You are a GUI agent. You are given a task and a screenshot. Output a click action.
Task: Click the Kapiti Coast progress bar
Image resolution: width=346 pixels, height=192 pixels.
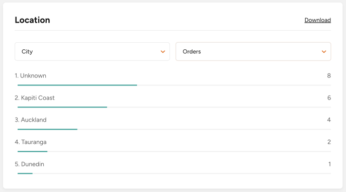[62, 107]
